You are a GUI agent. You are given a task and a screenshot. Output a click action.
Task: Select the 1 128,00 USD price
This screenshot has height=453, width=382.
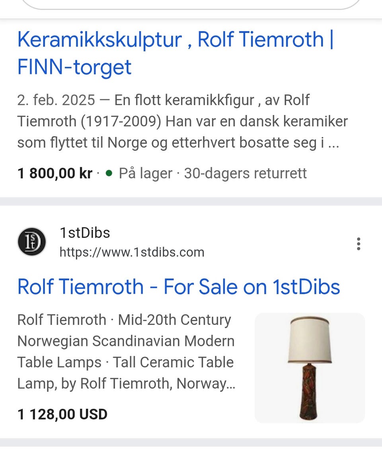pyautogui.click(x=62, y=414)
